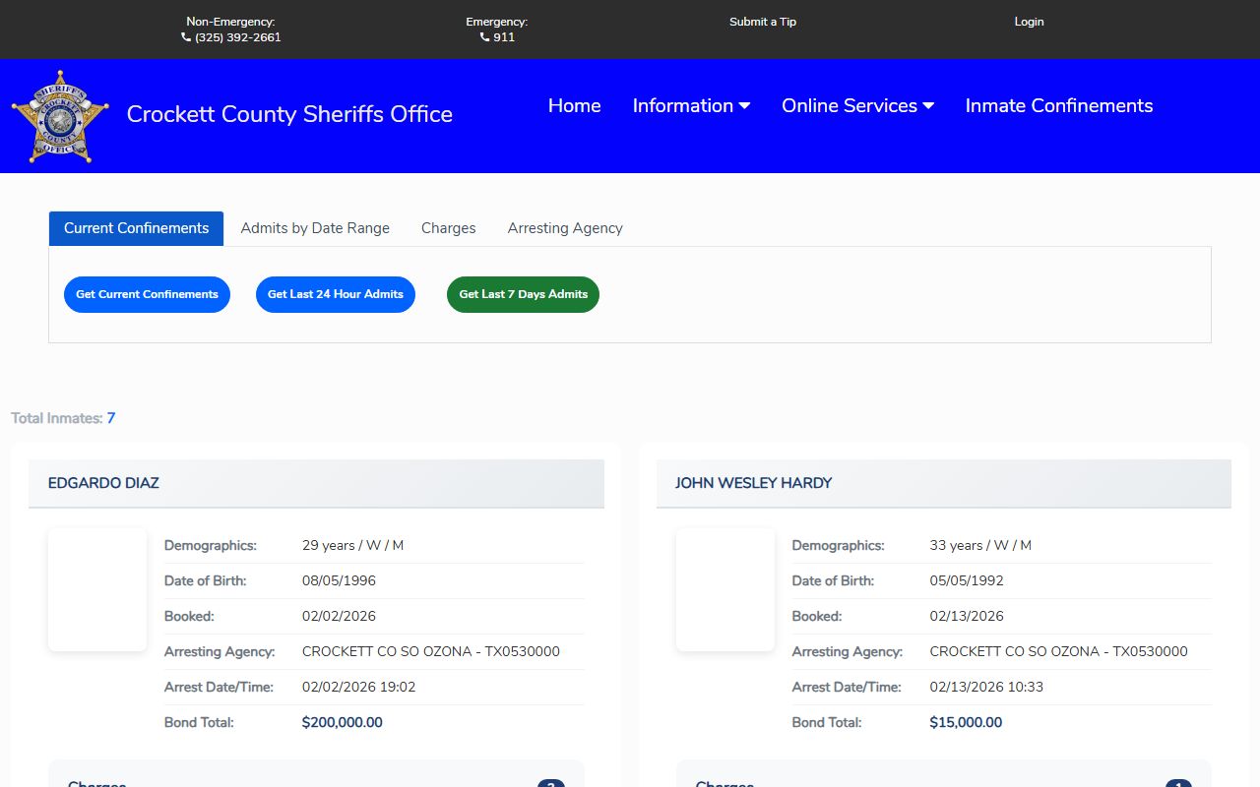Switch to the Charges tab
The height and width of the screenshot is (787, 1260).
click(449, 228)
